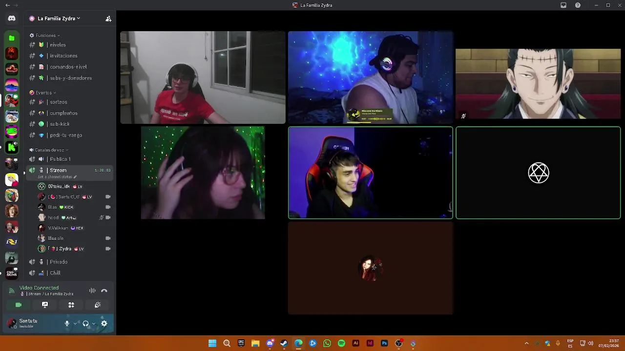Viewport: 625px width, 351px height.
Task: Toggle camera off with green video button
Action: click(19, 305)
